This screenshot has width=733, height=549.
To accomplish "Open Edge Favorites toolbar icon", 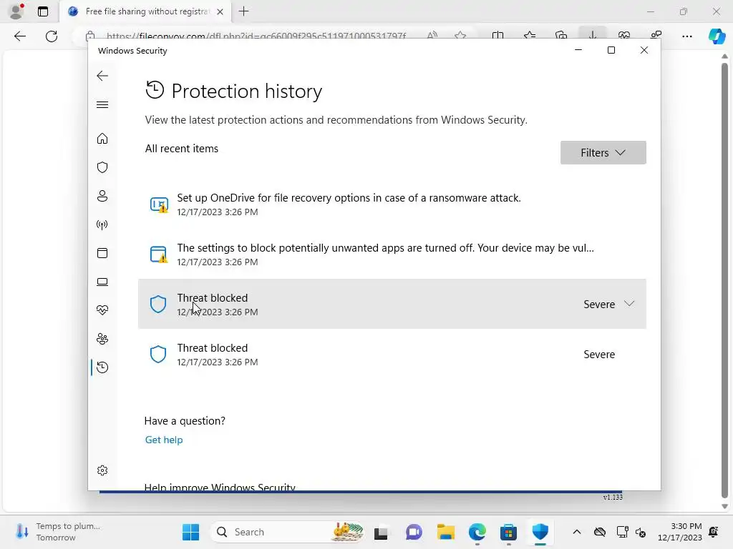I will [530, 36].
